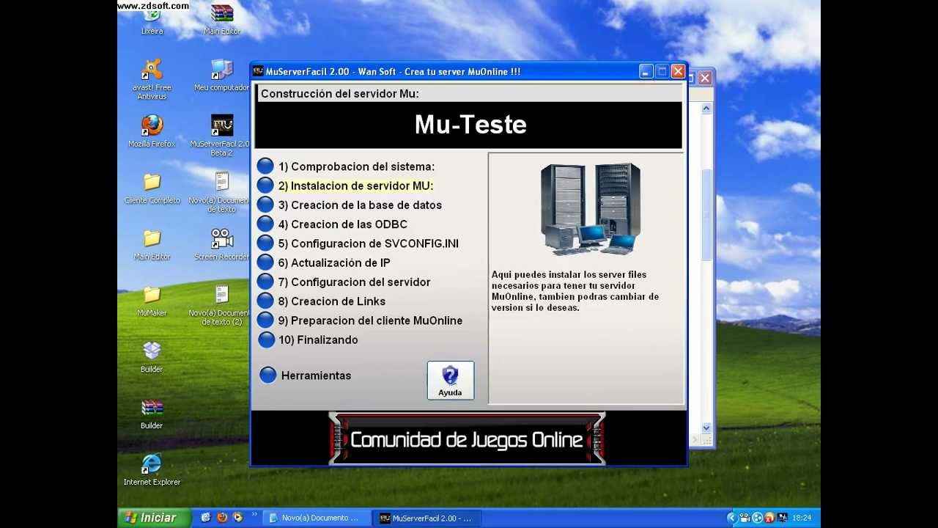Switch to MuServerFacil 2.00 taskbar button
Image resolution: width=938 pixels, height=528 pixels.
point(428,518)
